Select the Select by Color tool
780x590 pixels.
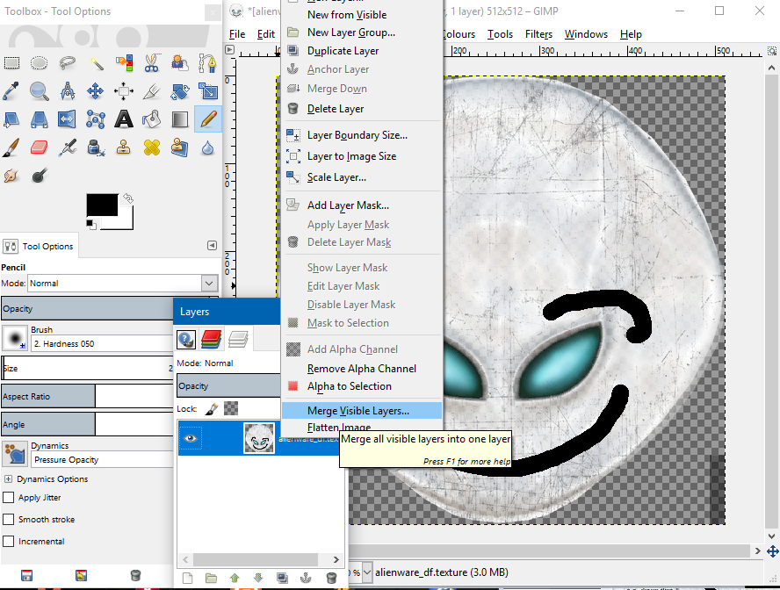click(124, 63)
